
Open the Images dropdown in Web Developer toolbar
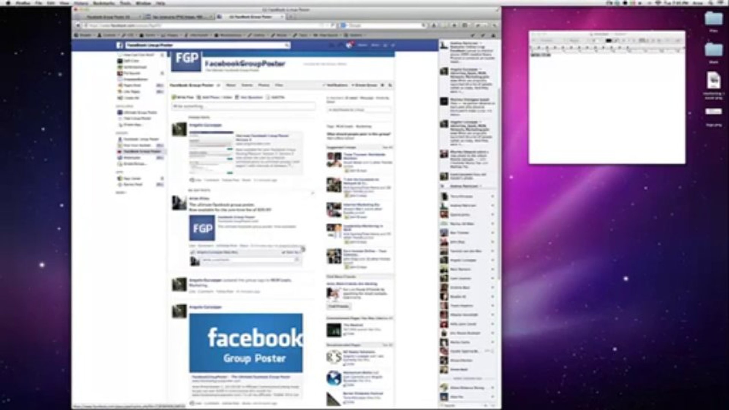(x=171, y=35)
